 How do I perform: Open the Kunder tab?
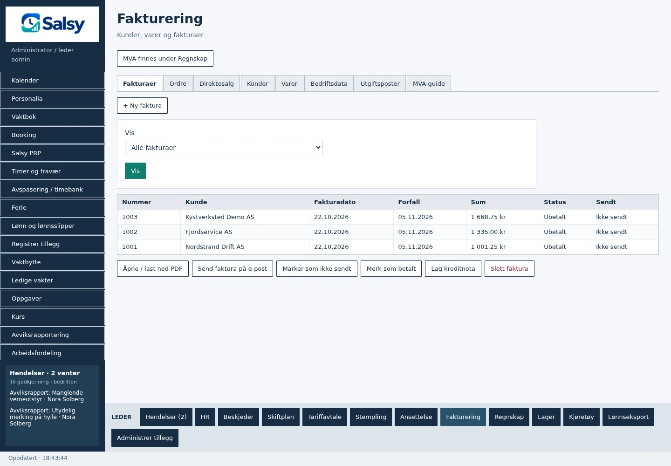[x=258, y=83]
